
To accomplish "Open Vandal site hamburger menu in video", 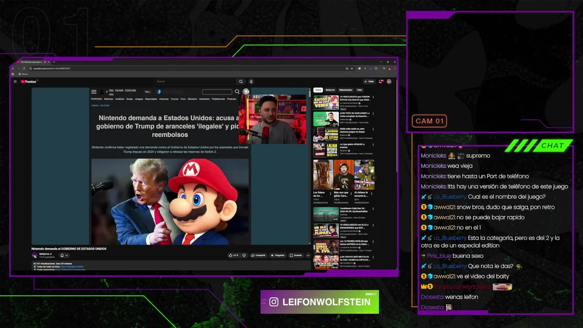I will click(x=94, y=92).
